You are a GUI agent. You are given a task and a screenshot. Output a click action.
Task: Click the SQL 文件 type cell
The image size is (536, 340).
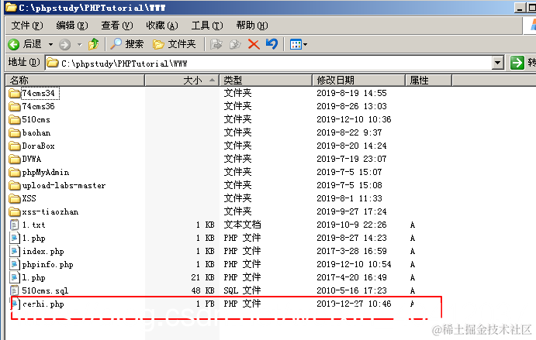242,290
